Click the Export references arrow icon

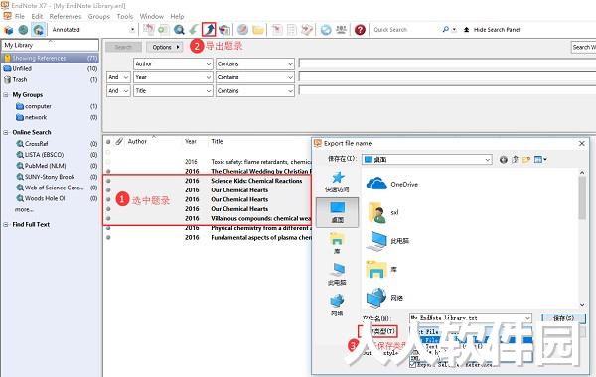point(209,29)
